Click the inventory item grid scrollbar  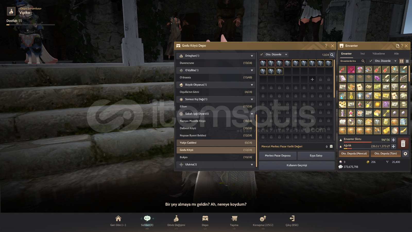click(409, 73)
